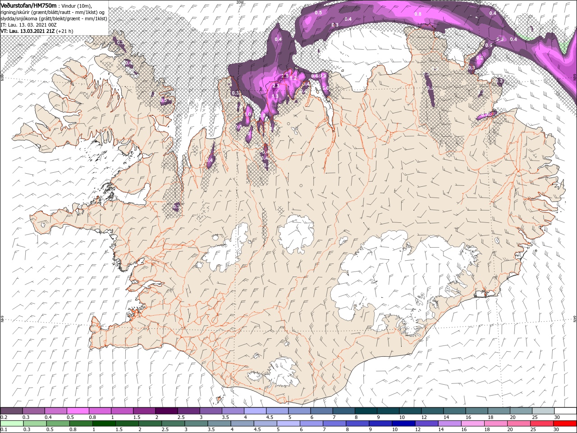Select top-row legend swatch for 10
The width and height of the screenshot is (577, 433).
tap(410, 411)
